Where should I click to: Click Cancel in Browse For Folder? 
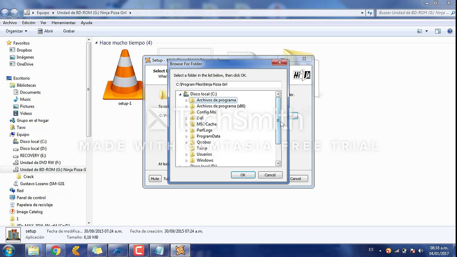point(270,175)
